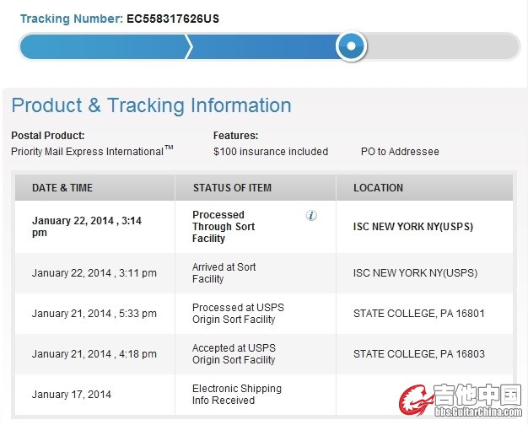Select the January 22, 2014, 3:14 pm row

(264, 227)
